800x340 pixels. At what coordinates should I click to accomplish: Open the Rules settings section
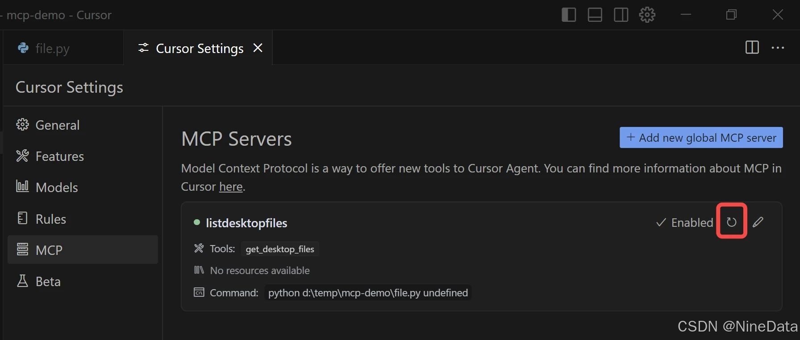[83, 219]
